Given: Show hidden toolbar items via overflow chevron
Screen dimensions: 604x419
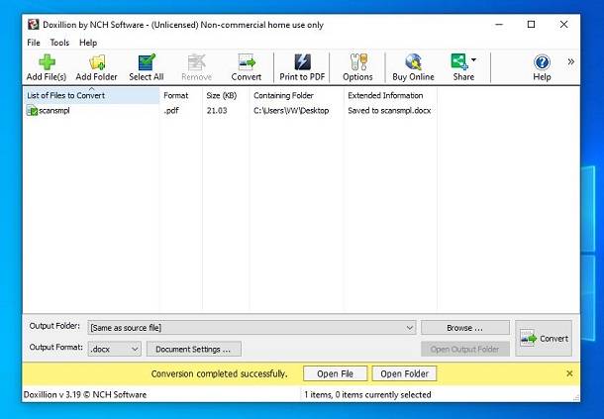Looking at the screenshot, I should tap(570, 61).
